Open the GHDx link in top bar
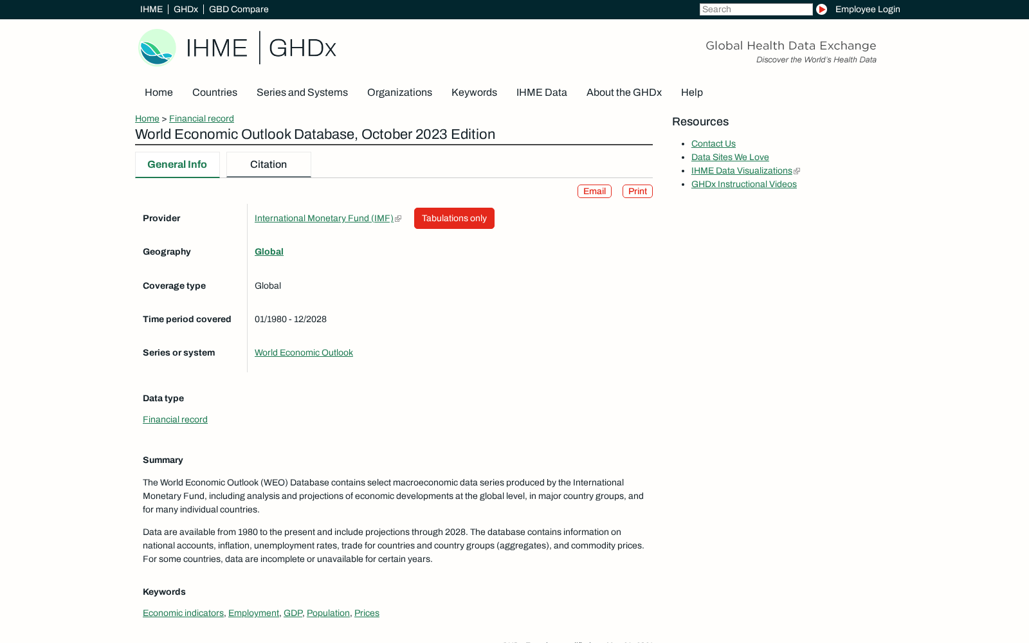Image resolution: width=1029 pixels, height=643 pixels. 186,9
